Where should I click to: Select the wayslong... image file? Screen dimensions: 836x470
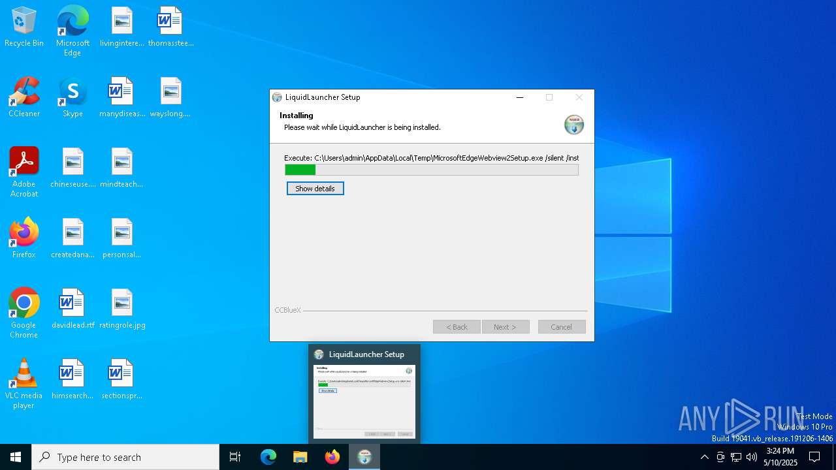pyautogui.click(x=170, y=98)
